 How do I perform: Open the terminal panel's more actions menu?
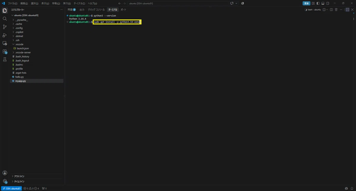pos(341,10)
